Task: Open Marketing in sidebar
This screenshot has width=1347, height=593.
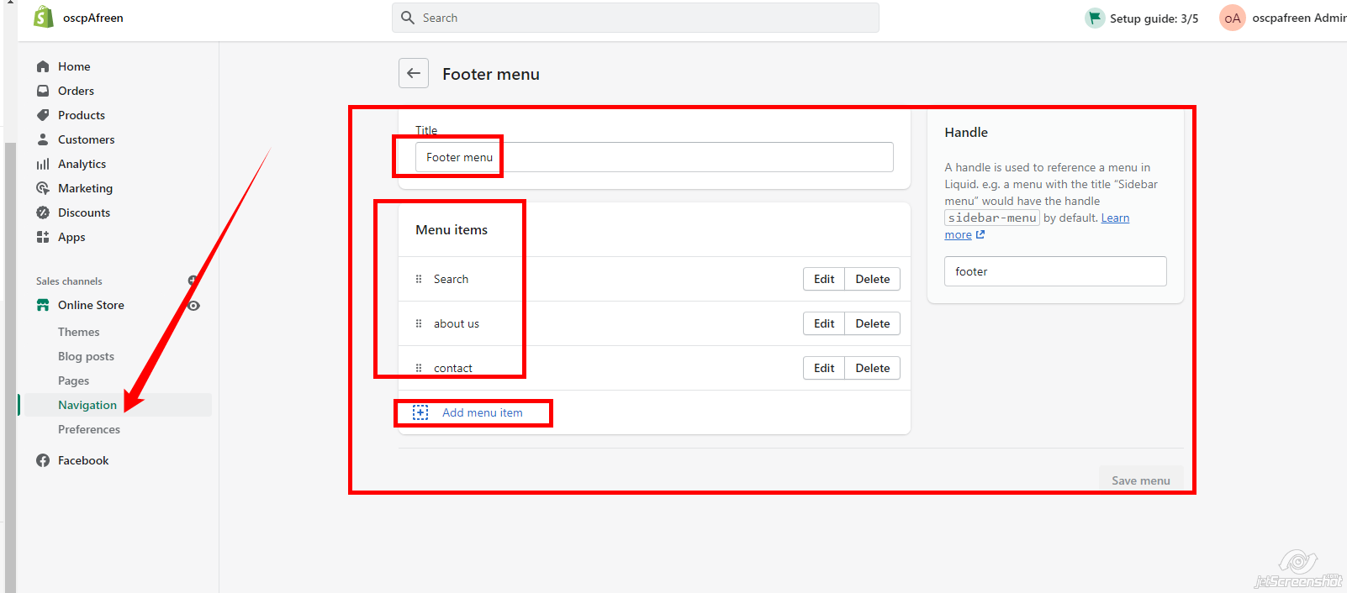Action: point(85,188)
